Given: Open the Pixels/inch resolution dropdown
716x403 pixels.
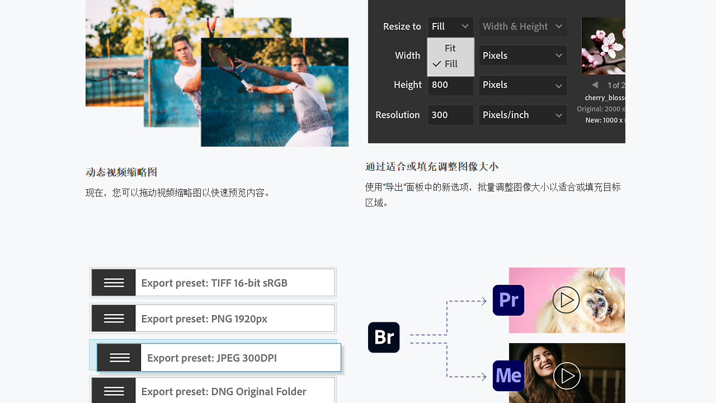Looking at the screenshot, I should coord(522,115).
